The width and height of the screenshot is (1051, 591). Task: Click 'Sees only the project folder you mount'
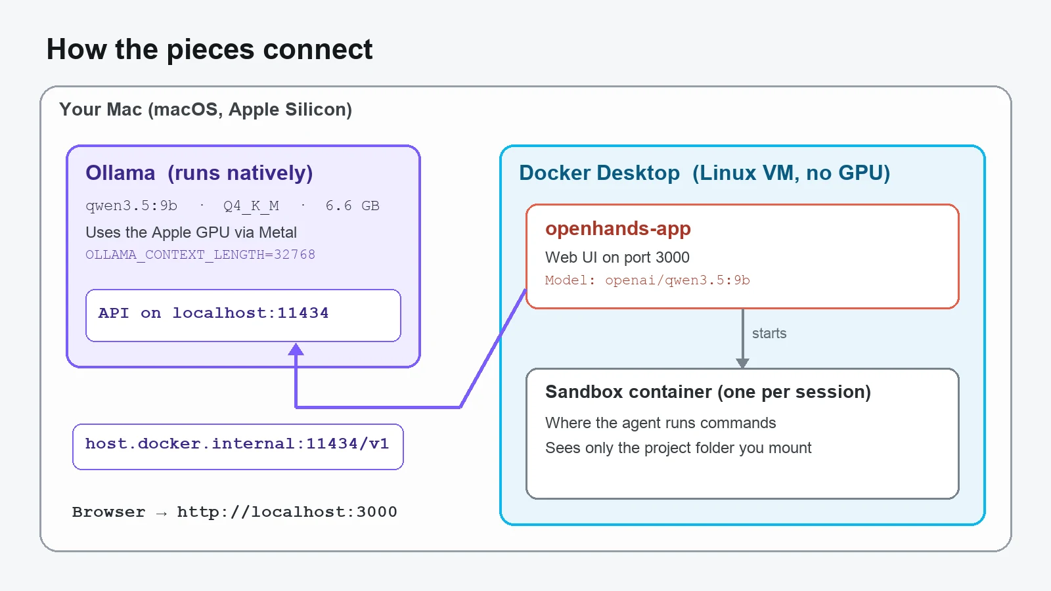(x=679, y=448)
